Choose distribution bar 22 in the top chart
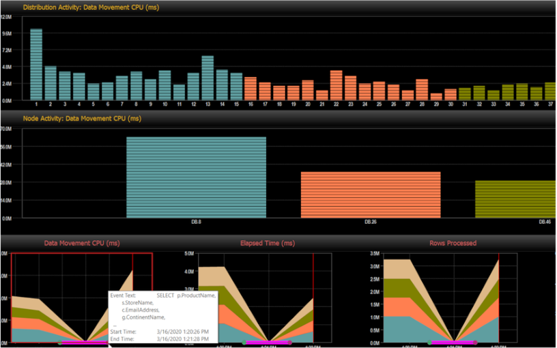 pos(336,85)
